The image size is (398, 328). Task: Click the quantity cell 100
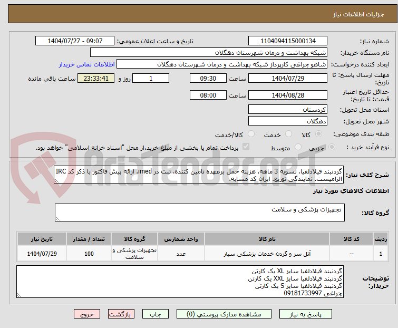89,254
